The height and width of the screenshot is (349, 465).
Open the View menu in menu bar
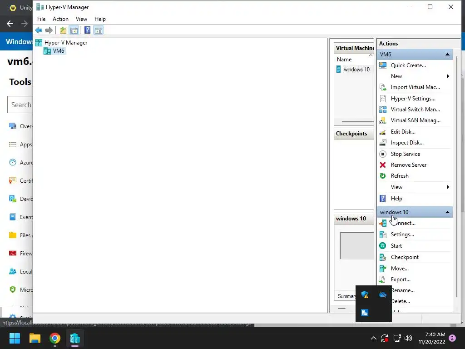81,19
